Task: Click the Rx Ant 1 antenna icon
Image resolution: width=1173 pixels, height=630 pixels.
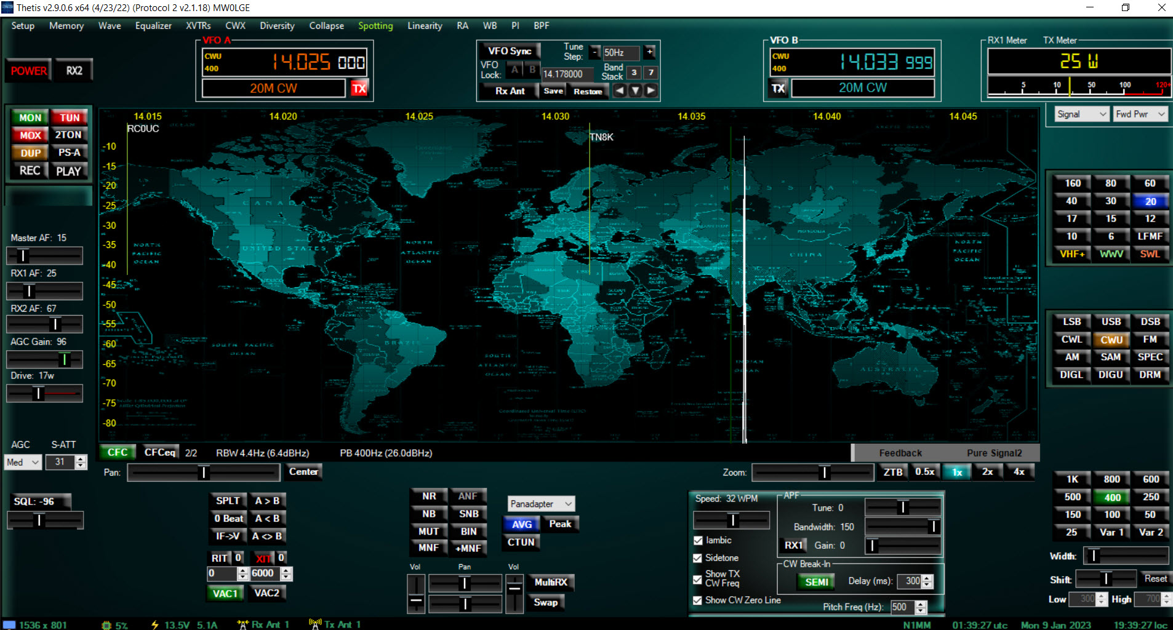Action: [243, 624]
